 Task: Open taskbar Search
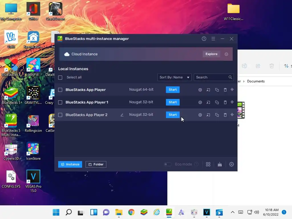68,212
